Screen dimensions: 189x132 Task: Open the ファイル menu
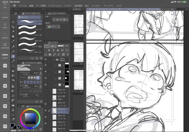(x=23, y=6)
